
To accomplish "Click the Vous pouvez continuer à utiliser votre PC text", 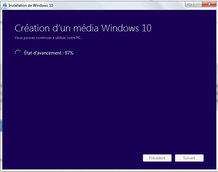I will pos(48,38).
